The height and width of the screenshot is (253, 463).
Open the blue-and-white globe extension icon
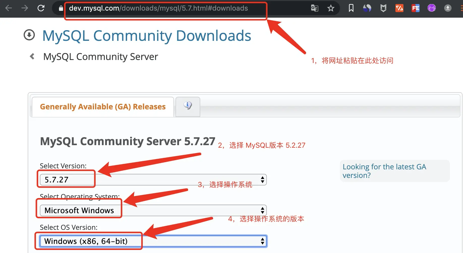[x=367, y=8]
